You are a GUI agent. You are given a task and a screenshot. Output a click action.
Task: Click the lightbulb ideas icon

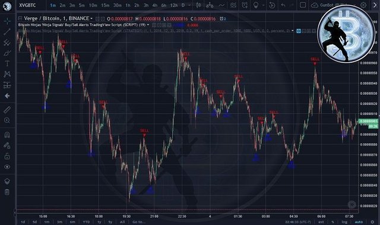tap(256, 5)
